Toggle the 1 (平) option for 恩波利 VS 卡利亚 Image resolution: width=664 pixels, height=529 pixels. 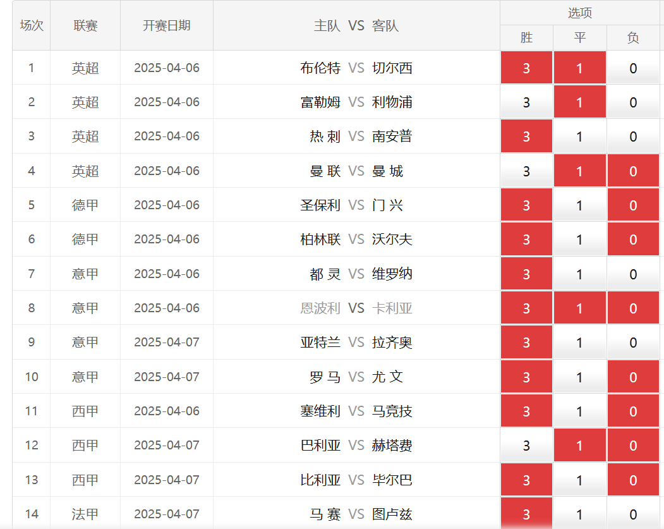(x=580, y=308)
